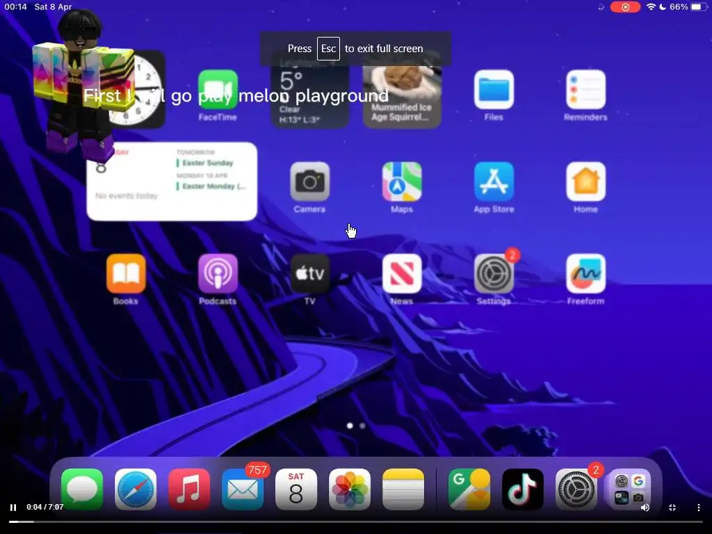
Task: Open the Files app
Action: (x=494, y=90)
